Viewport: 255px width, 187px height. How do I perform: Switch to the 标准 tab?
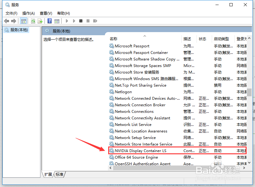point(59,175)
